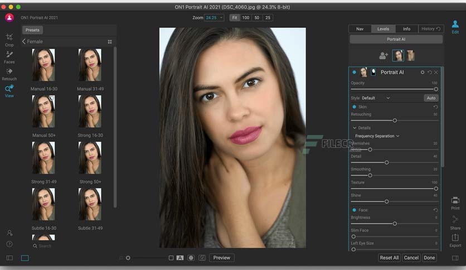
Task: Reset the Portrait AI pane with the reset arrow
Action: coord(429,73)
